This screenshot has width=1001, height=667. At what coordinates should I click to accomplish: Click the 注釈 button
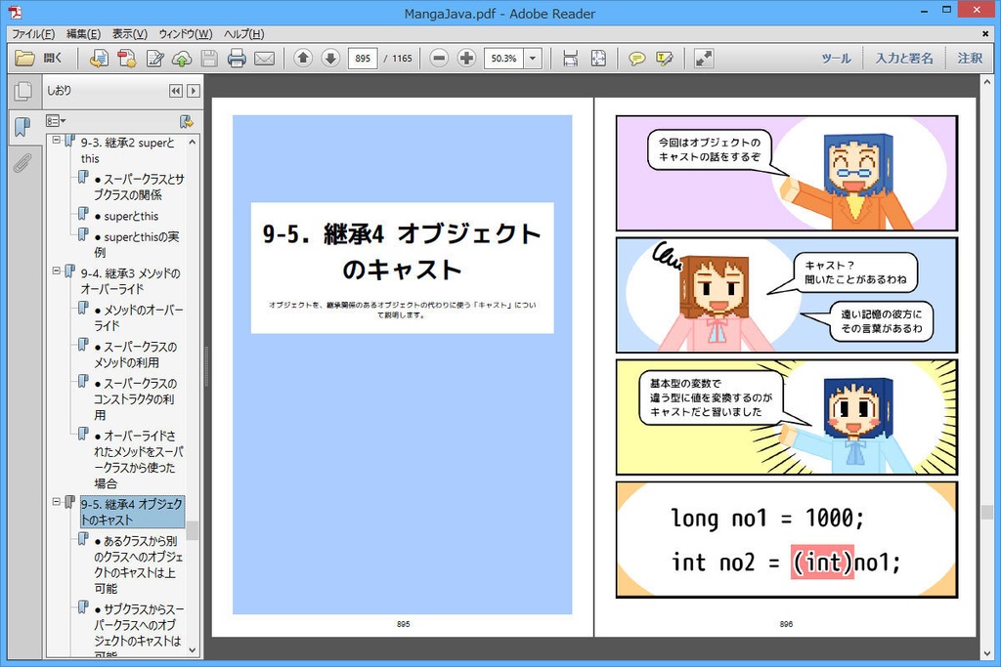(969, 58)
